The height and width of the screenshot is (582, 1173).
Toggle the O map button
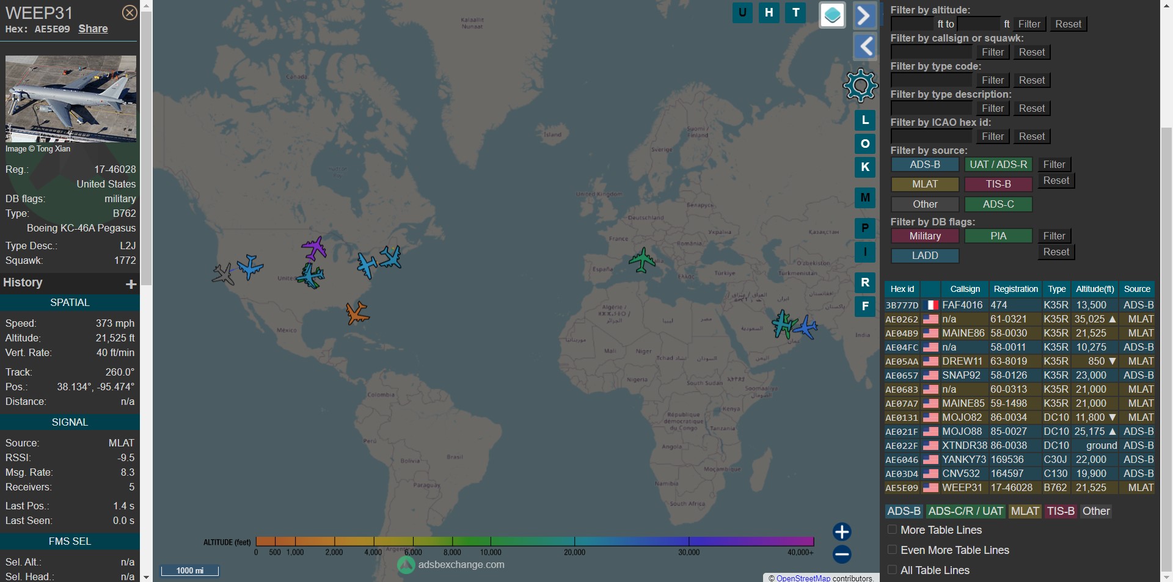865,144
